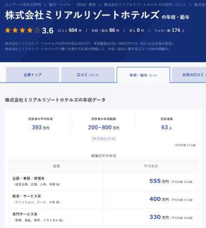
Task: Click the [年収算出方法] link
Action: pyautogui.click(x=104, y=139)
